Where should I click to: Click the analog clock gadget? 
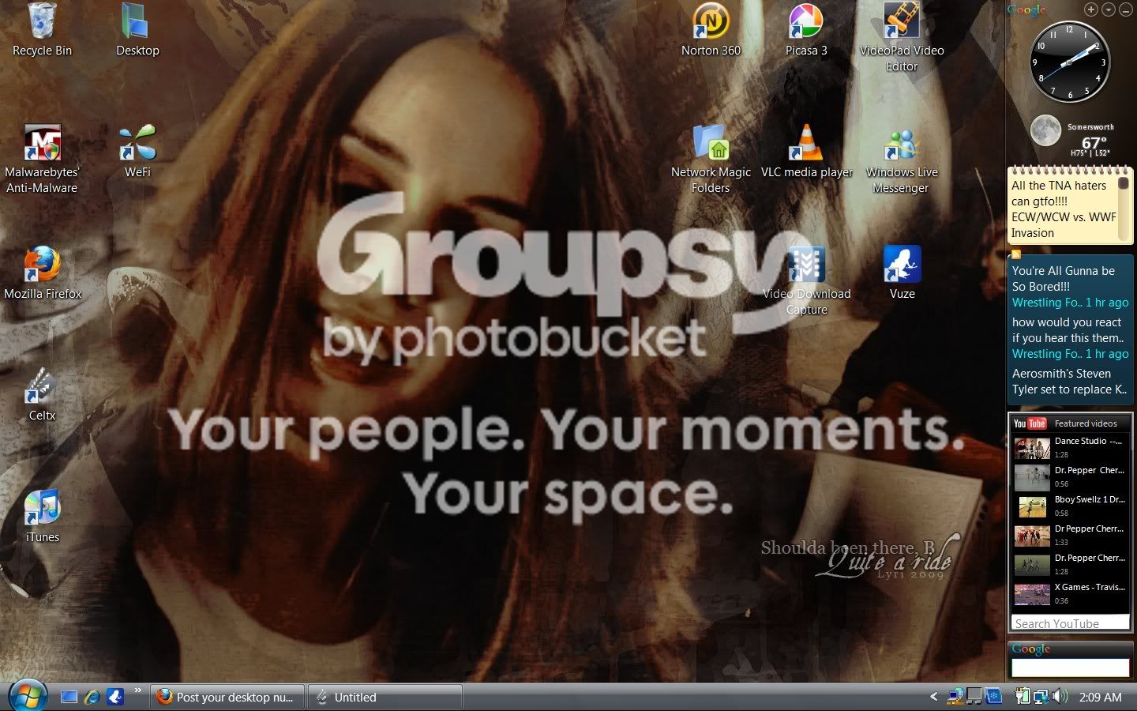coord(1070,62)
